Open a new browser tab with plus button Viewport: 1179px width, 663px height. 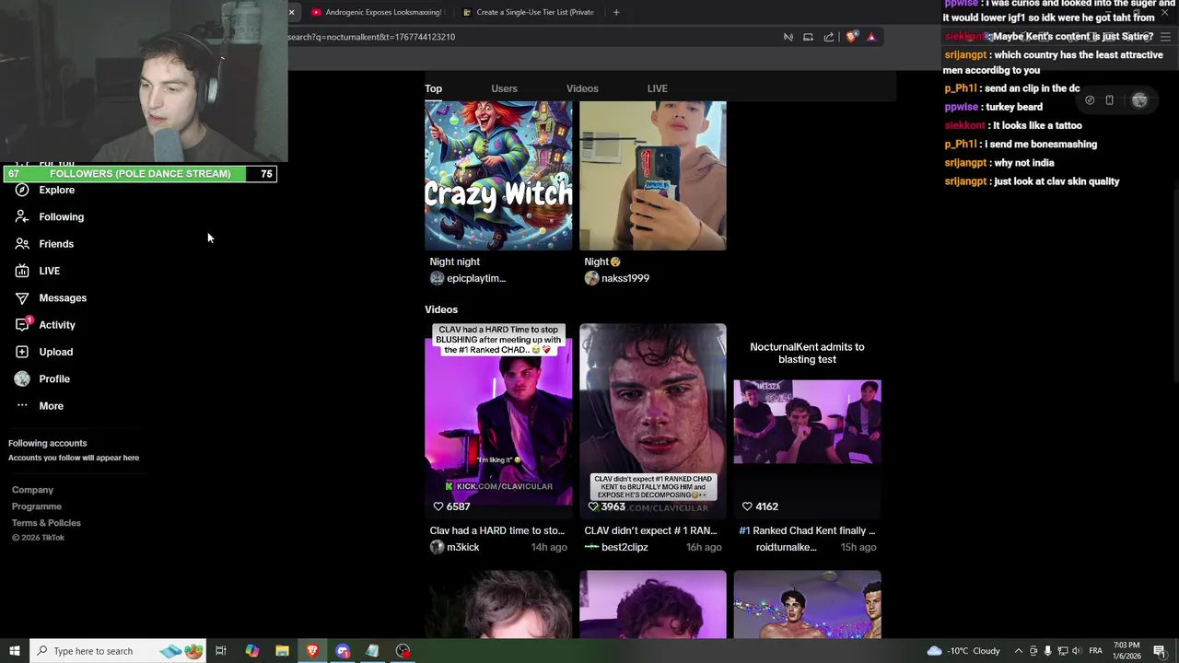(x=616, y=12)
